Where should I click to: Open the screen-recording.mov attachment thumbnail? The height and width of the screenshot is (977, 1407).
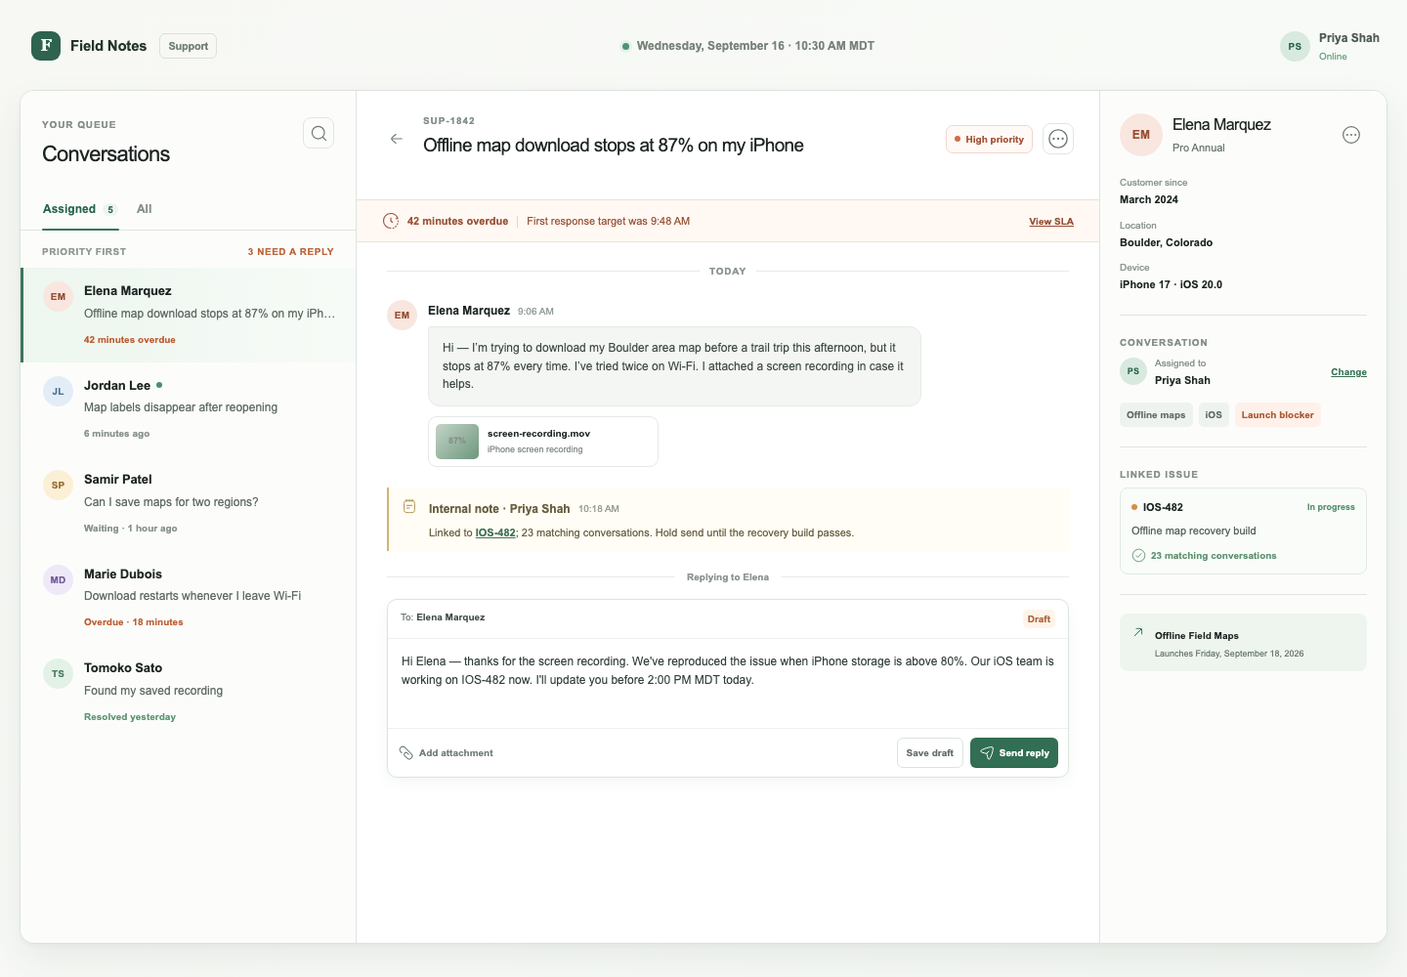coord(457,442)
